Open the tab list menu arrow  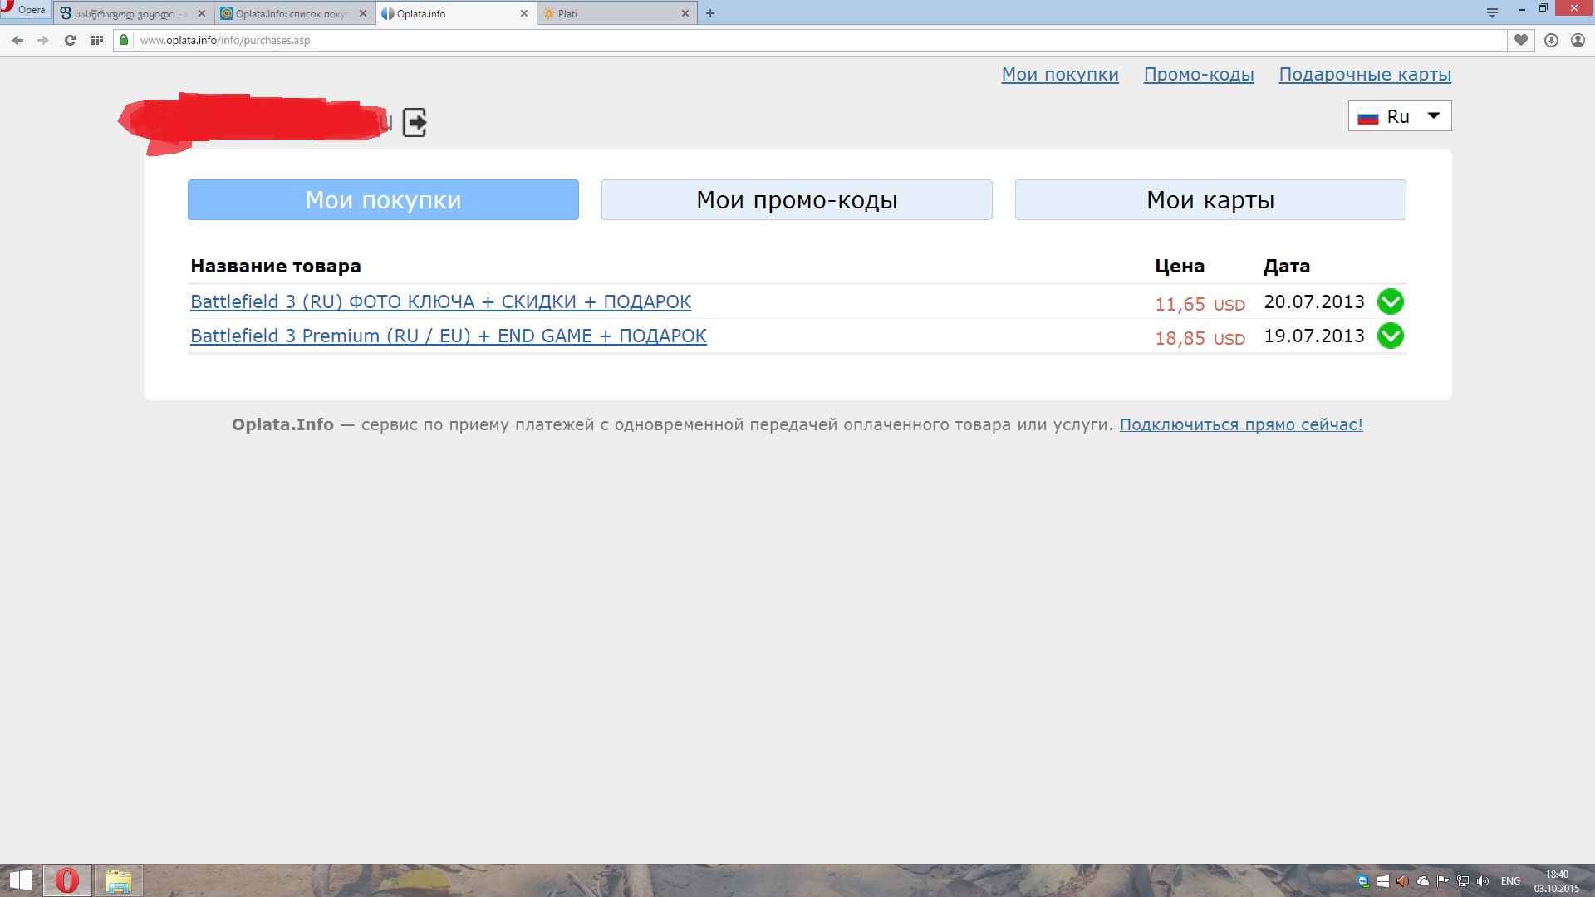(x=1492, y=13)
